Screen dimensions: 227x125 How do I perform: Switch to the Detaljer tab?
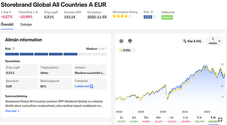(x=26, y=25)
